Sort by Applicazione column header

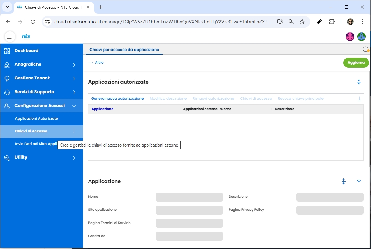[102, 109]
